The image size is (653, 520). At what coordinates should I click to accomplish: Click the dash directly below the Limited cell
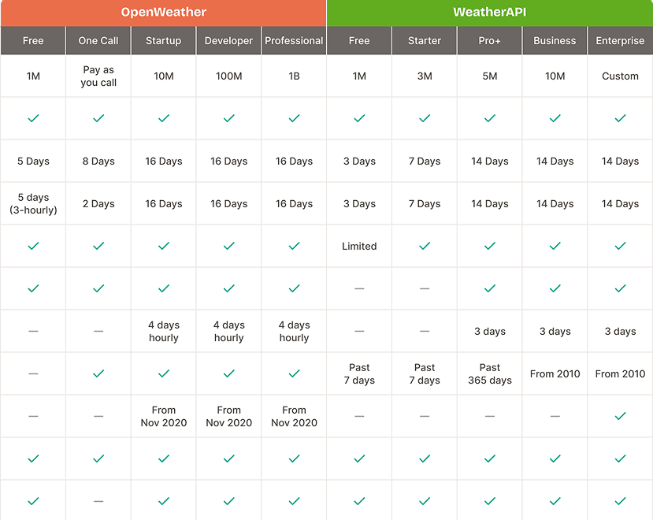point(359,288)
